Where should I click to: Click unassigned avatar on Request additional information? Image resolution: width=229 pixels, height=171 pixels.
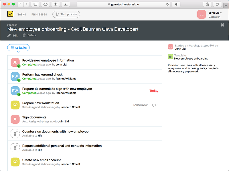[x=15, y=148]
